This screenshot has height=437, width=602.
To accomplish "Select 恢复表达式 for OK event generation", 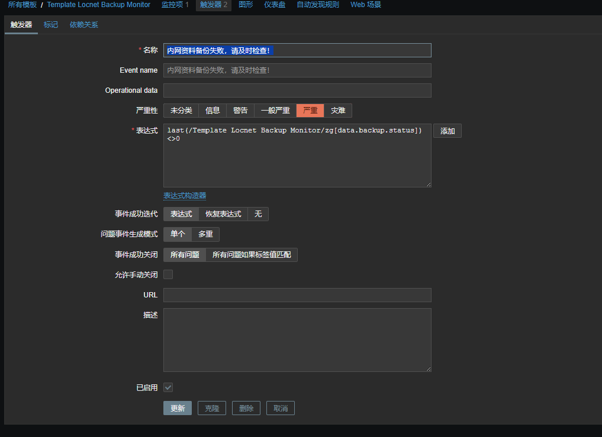I will tap(223, 214).
